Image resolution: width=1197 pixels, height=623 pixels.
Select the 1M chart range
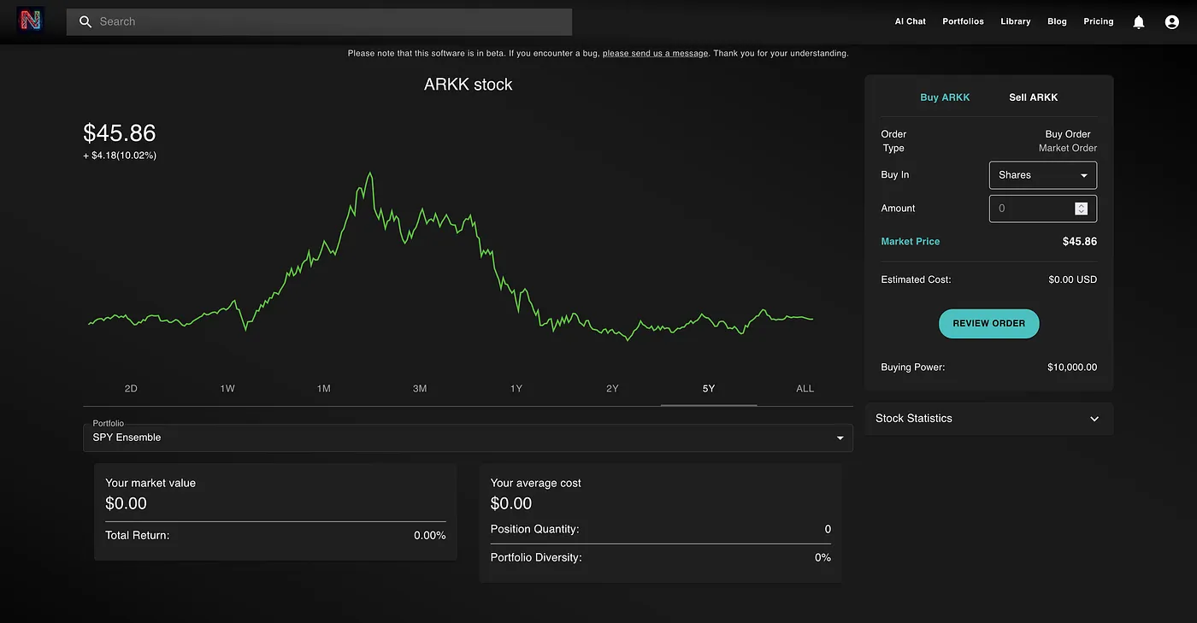(323, 389)
